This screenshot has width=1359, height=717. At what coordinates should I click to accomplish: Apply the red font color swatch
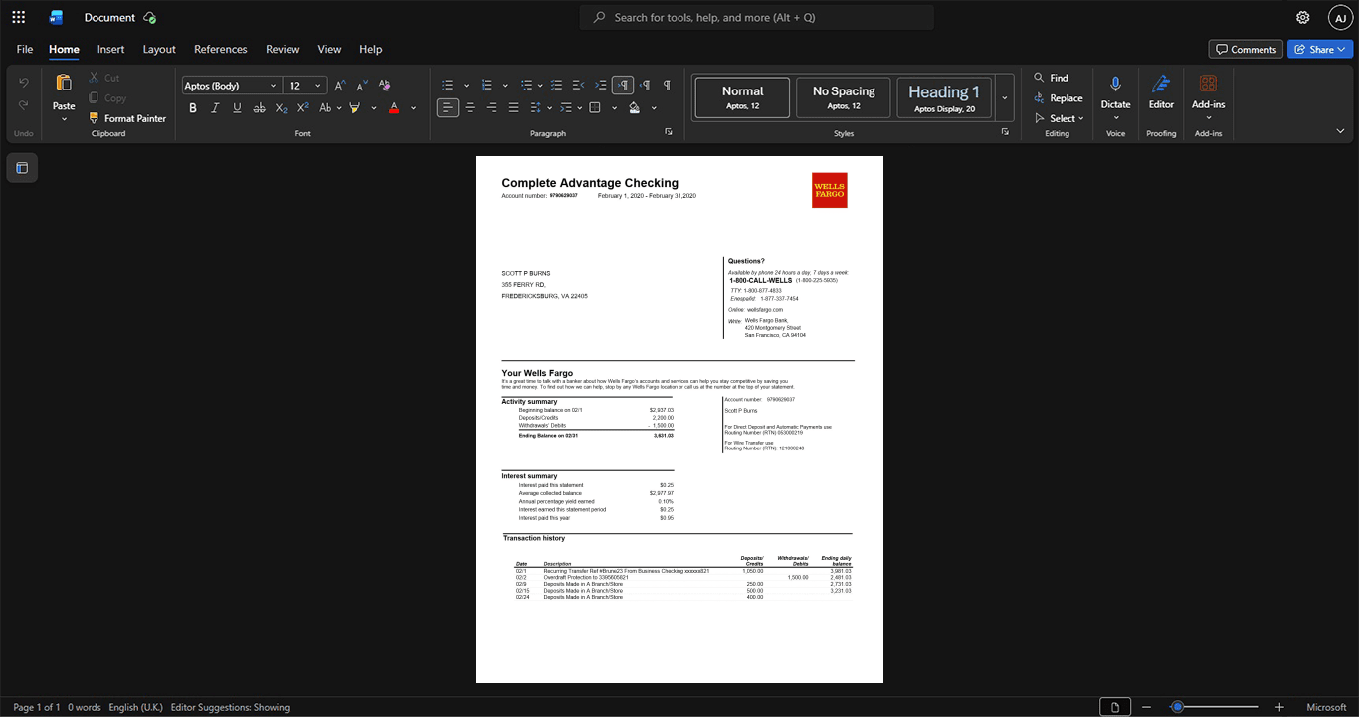coord(394,108)
